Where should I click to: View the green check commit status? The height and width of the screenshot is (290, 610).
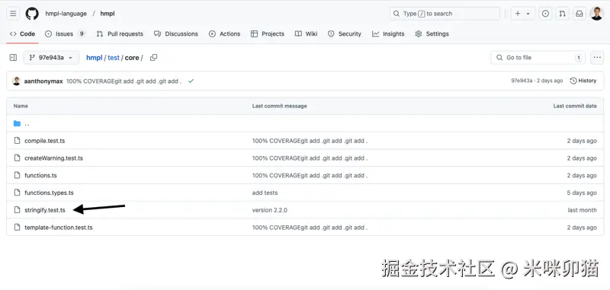pos(191,81)
